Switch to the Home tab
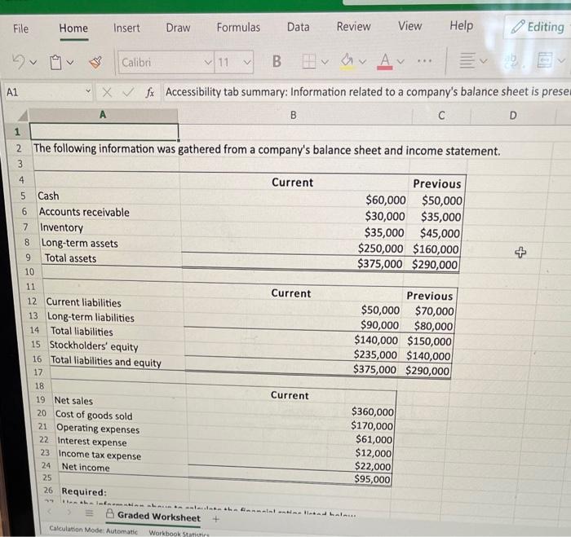Viewport: 571px width, 537px height. pos(73,29)
